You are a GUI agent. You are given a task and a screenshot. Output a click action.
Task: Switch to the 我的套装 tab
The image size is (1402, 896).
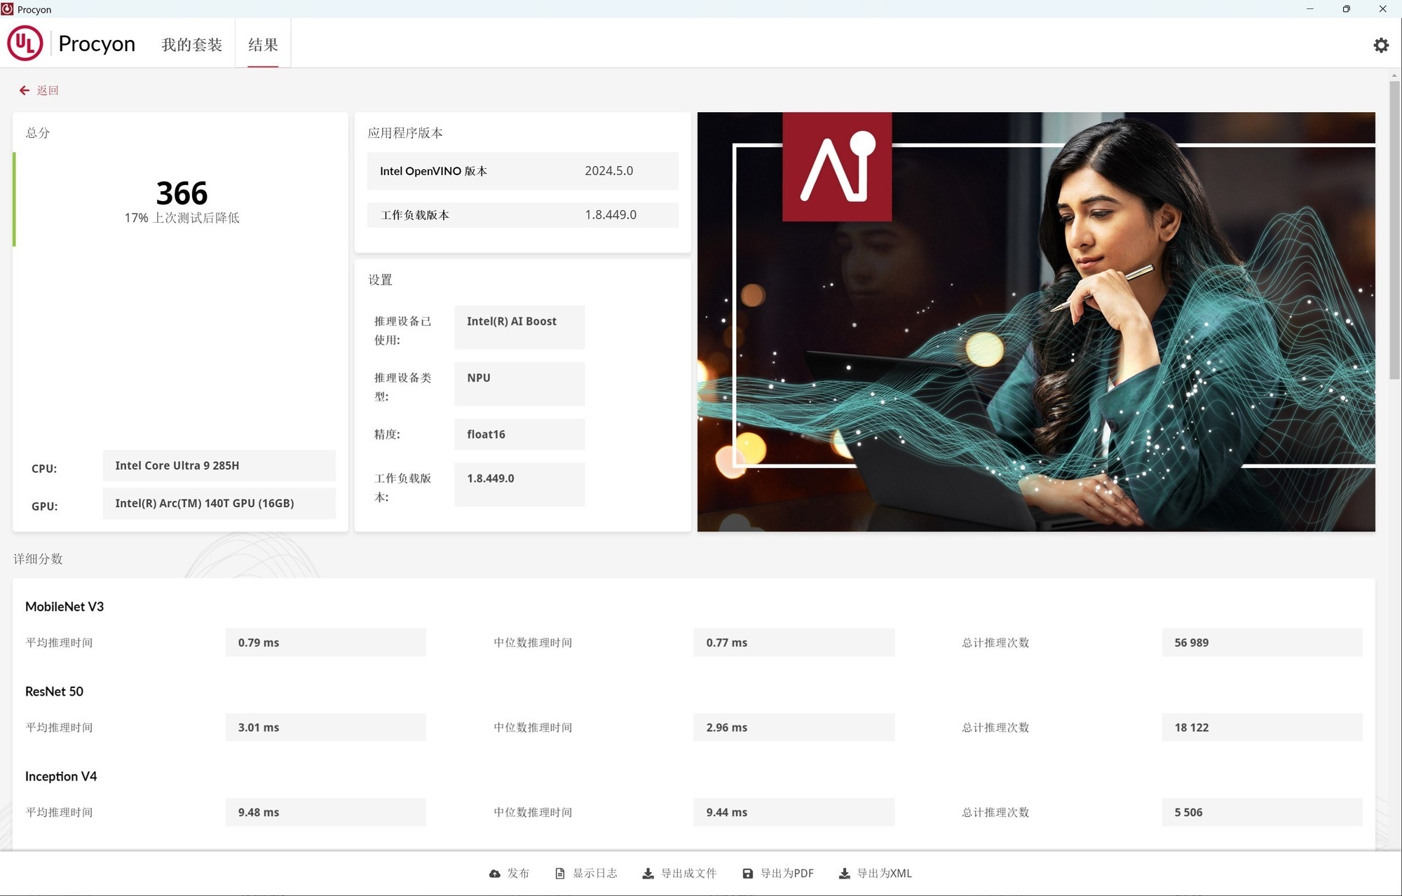pyautogui.click(x=191, y=45)
